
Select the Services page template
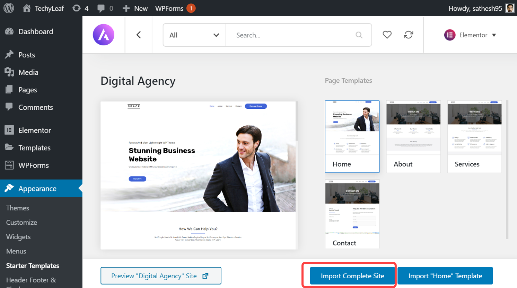point(474,136)
